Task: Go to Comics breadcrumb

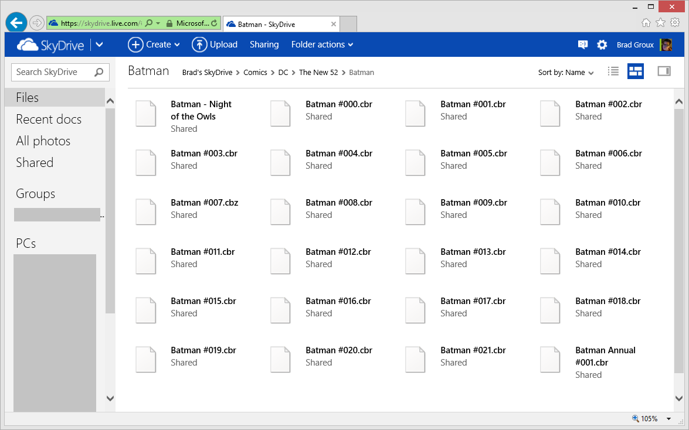Action: pos(255,73)
